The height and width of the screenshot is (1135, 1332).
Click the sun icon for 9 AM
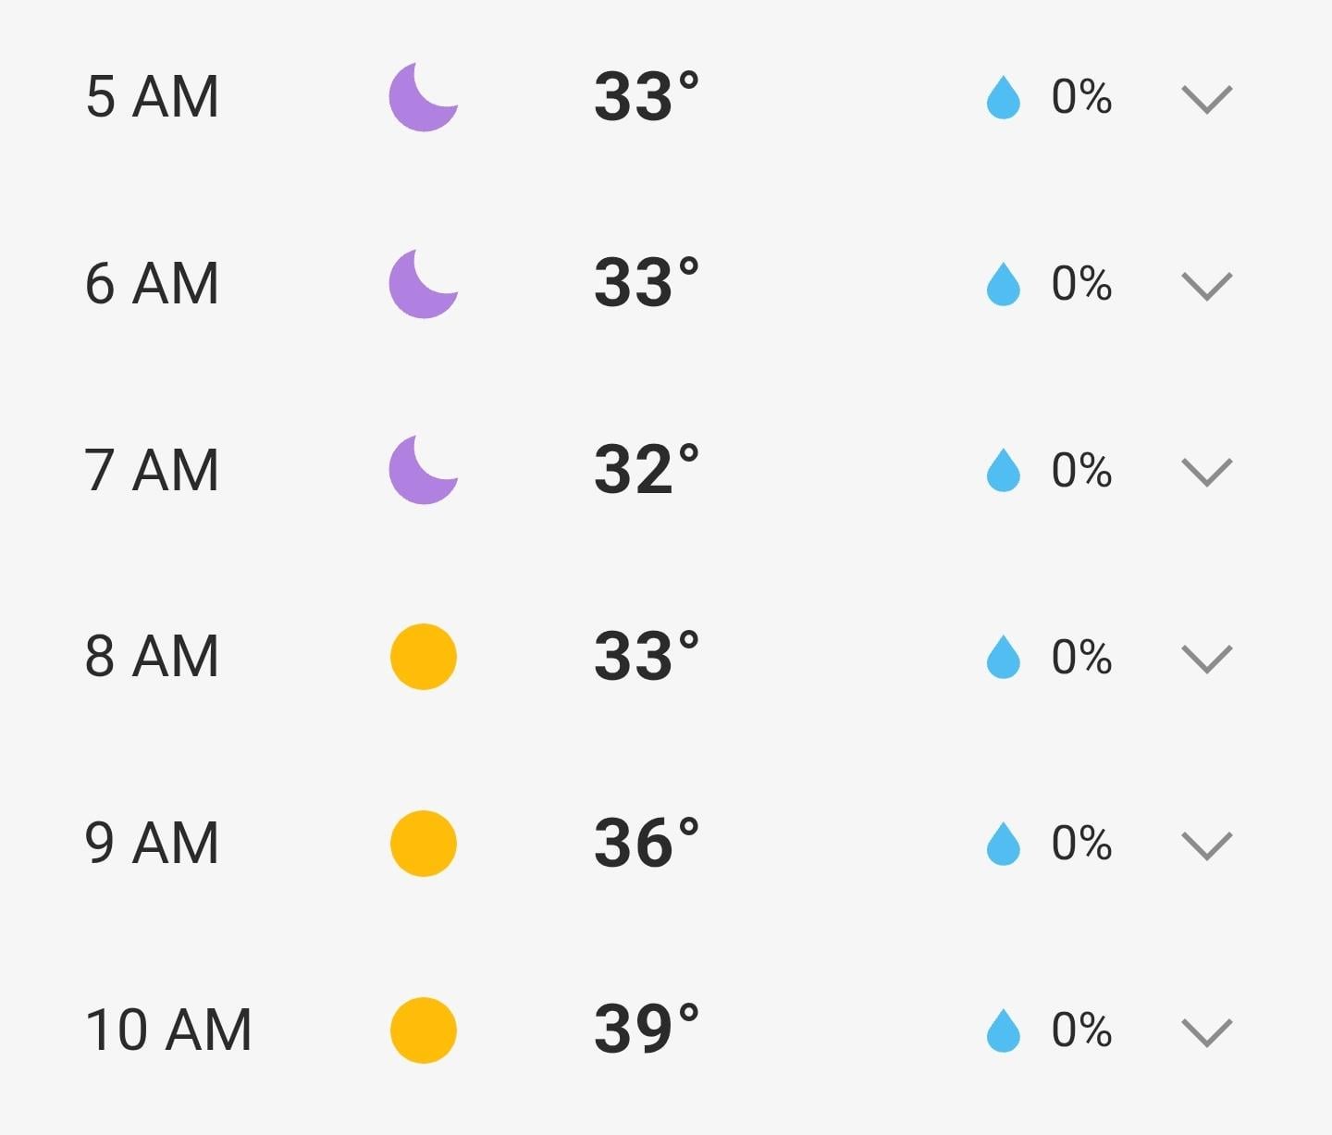click(x=424, y=844)
